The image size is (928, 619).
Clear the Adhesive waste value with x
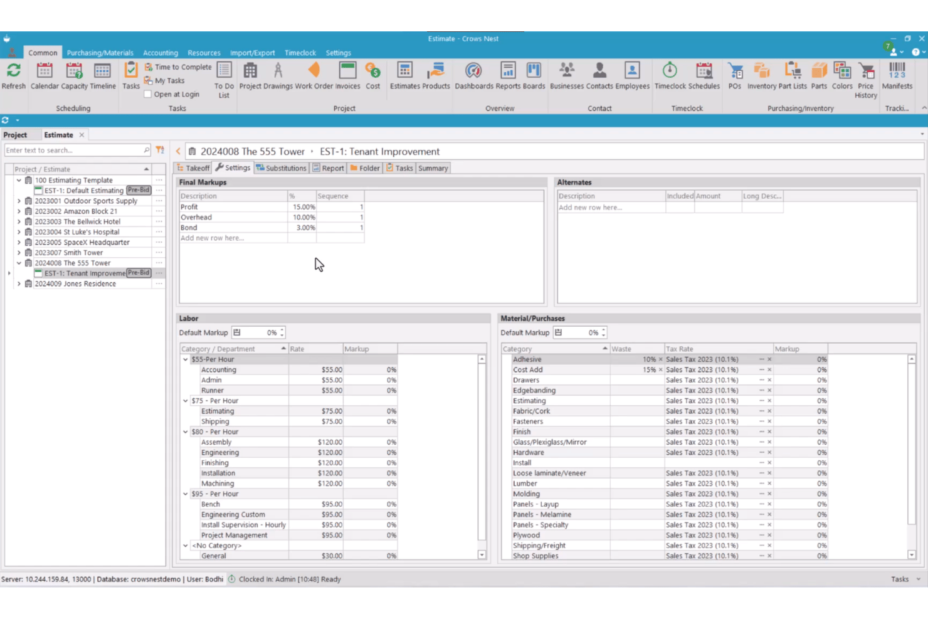click(x=660, y=359)
